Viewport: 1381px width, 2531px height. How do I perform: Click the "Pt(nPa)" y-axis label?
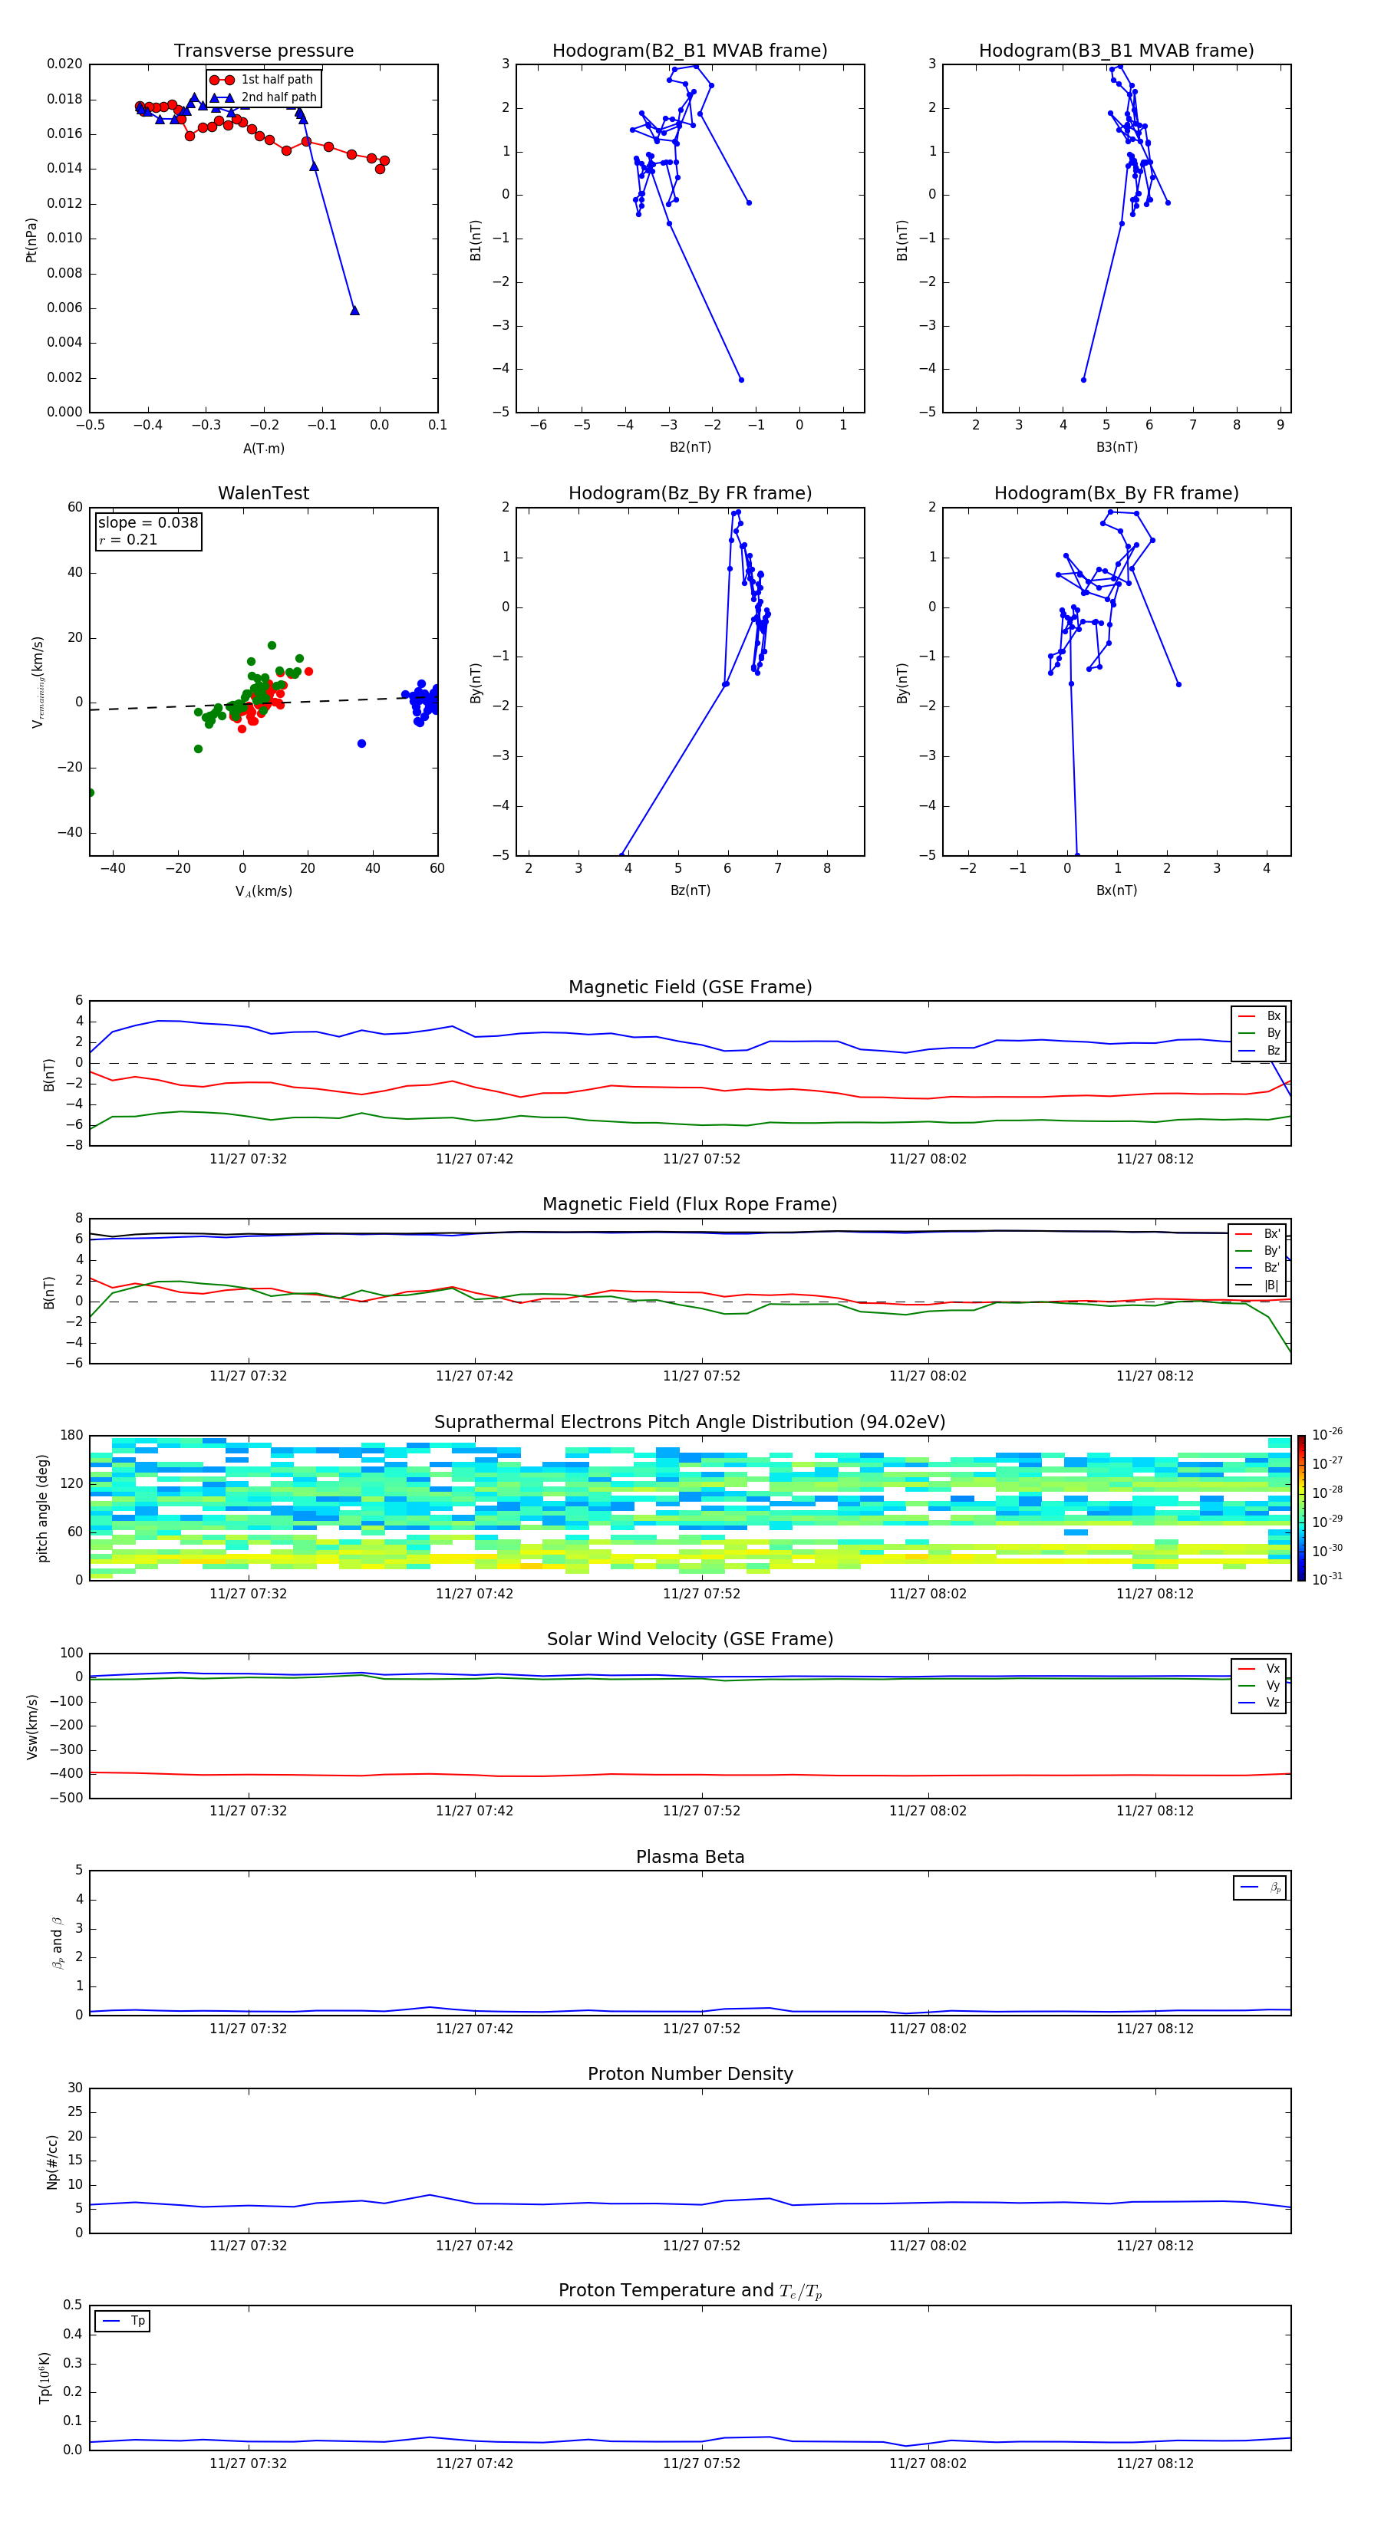pos(31,239)
